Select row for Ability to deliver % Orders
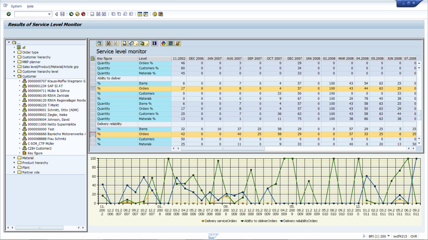This screenshot has width=428, height=240. (93, 88)
